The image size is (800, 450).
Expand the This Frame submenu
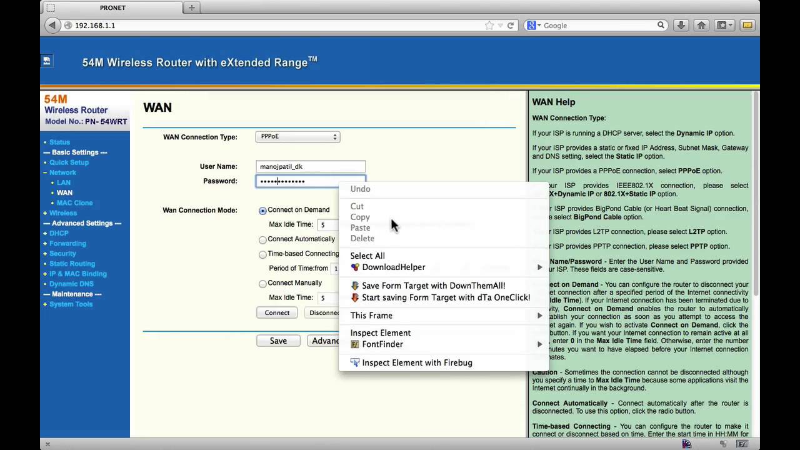(x=444, y=316)
